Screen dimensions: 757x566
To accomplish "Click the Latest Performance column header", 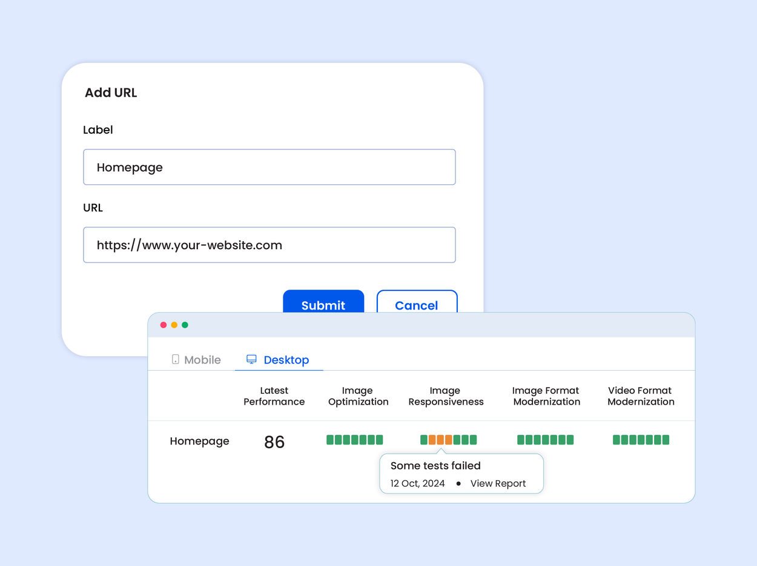I will point(274,396).
